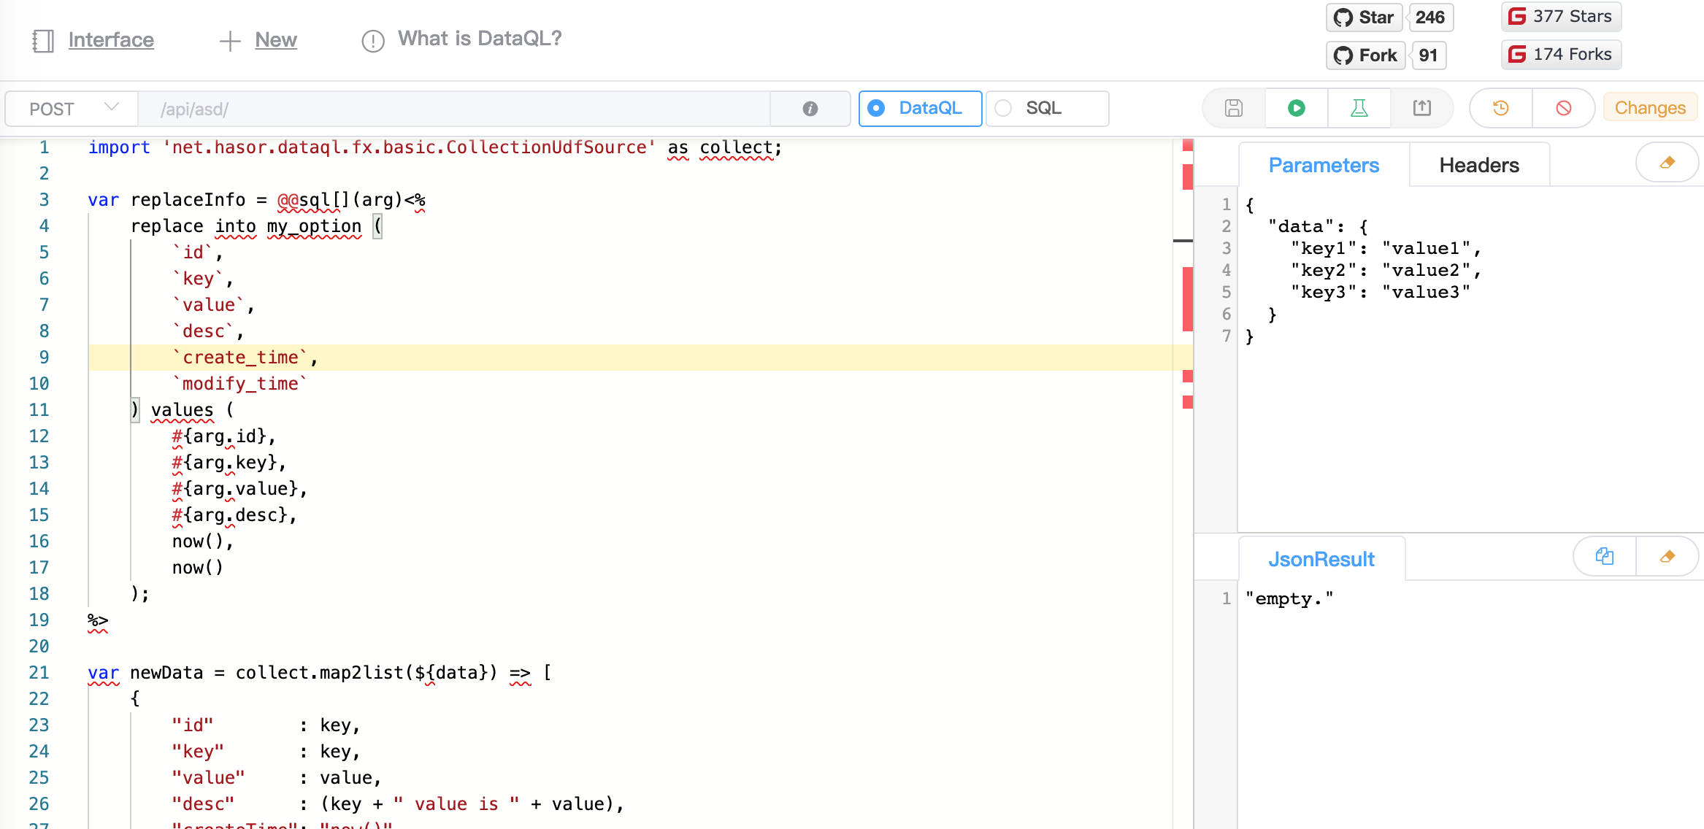Open the Interface list link
Viewport: 1704px width, 829px height.
tap(111, 39)
